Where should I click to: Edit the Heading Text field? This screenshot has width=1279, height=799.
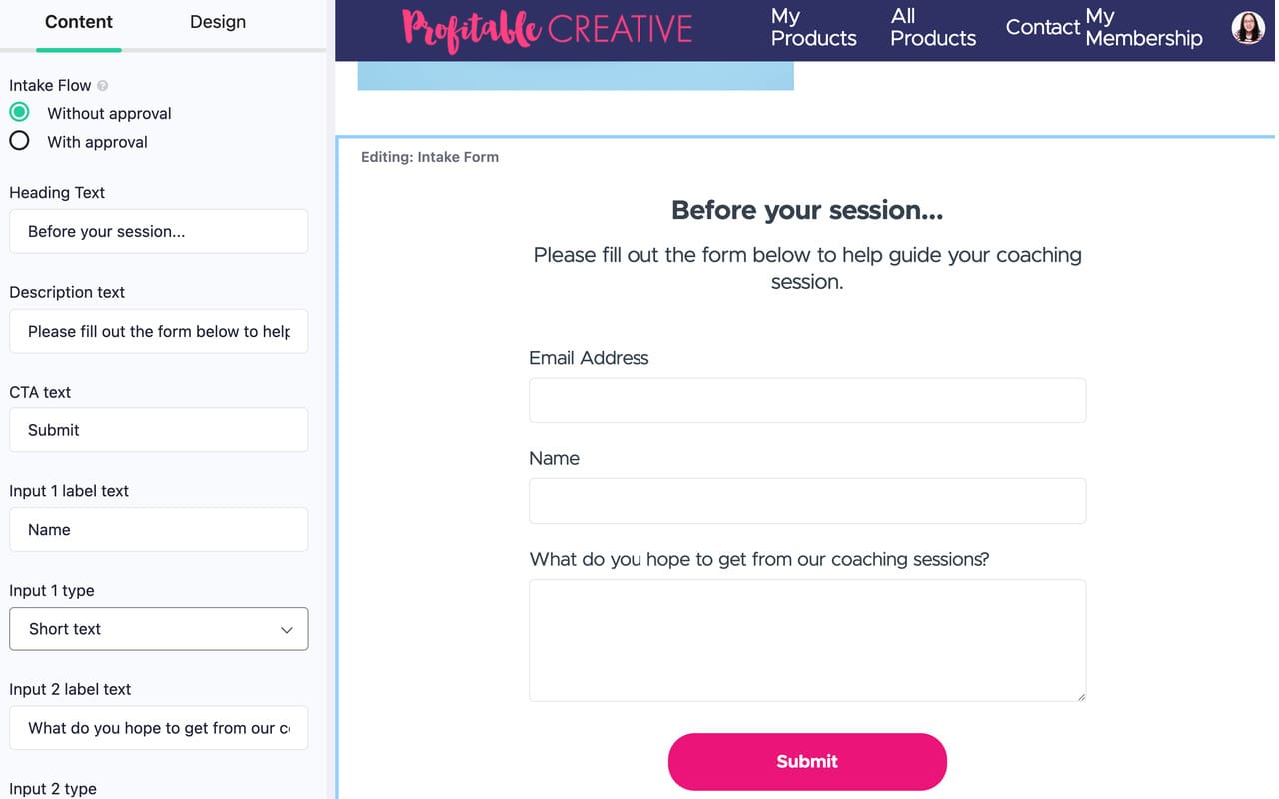(158, 231)
